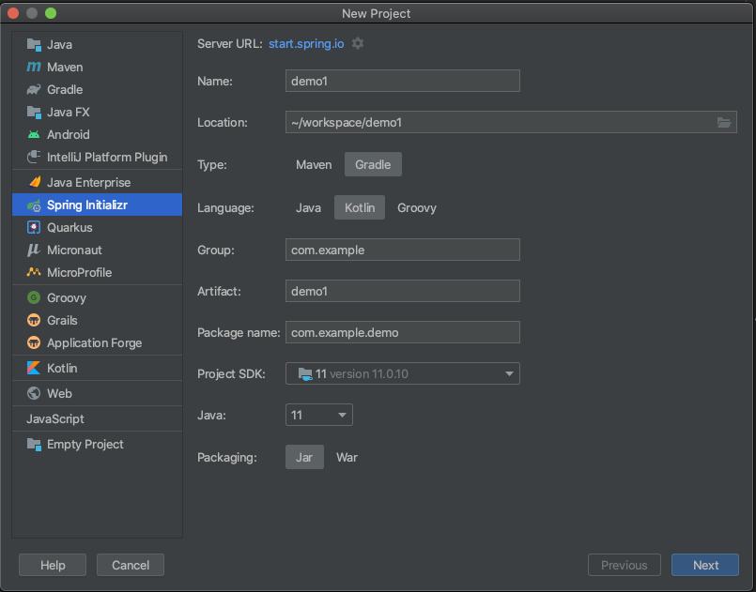The image size is (756, 592).
Task: Open the Project SDK dropdown
Action: point(403,373)
